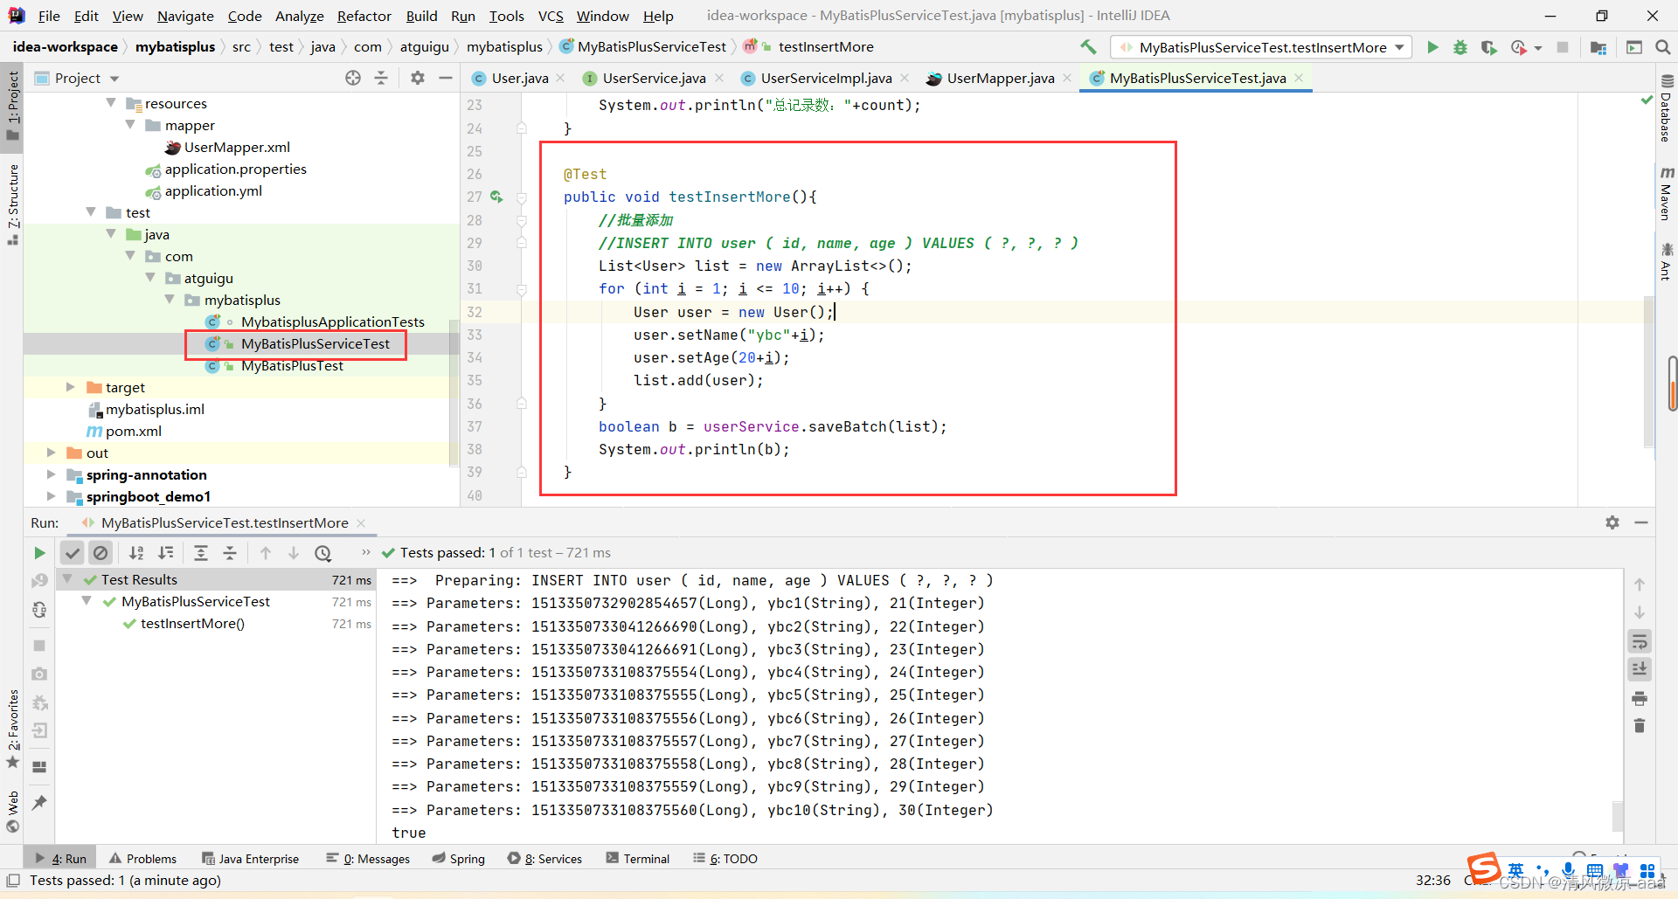This screenshot has width=1678, height=899.
Task: Click the editor's vertical scrollbar
Action: [1648, 371]
